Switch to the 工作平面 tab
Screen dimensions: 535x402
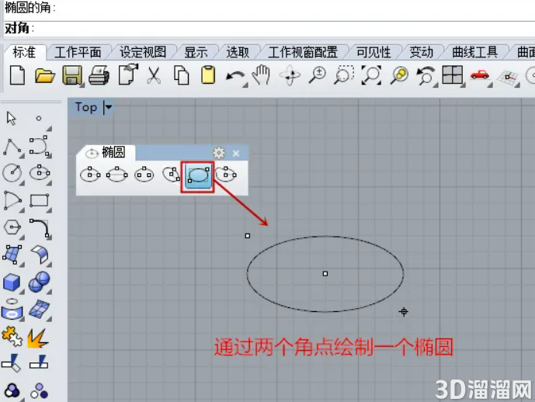pos(78,53)
